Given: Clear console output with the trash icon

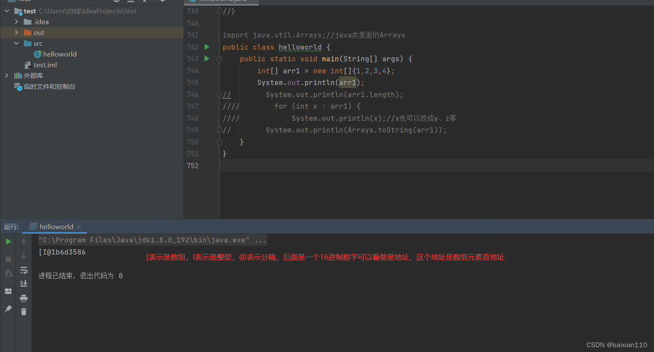Looking at the screenshot, I should pyautogui.click(x=24, y=311).
